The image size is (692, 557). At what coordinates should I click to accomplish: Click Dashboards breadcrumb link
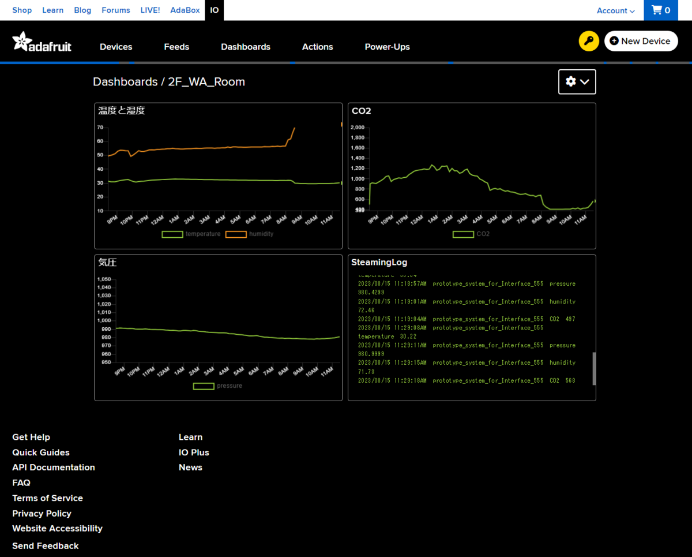125,82
